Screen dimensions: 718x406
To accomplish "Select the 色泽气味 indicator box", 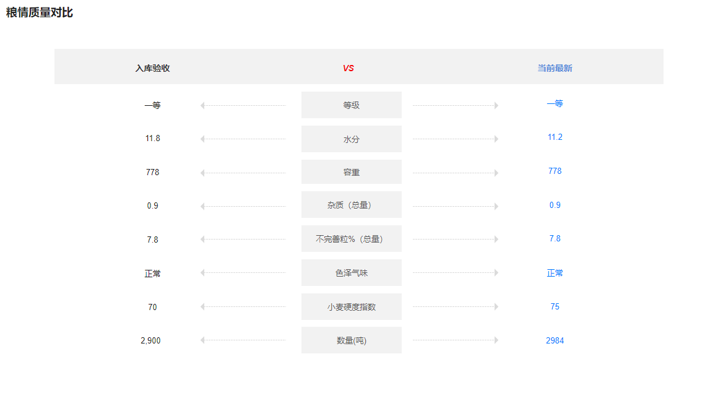I will (x=351, y=273).
